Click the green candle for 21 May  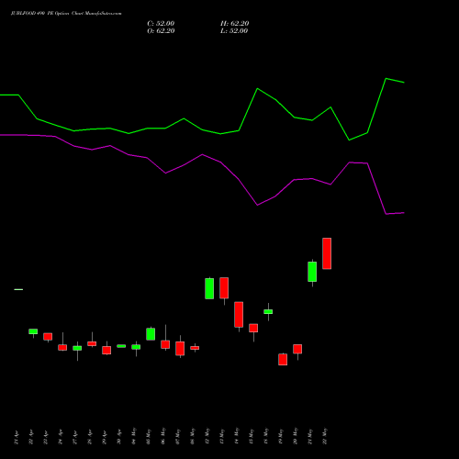pyautogui.click(x=312, y=272)
